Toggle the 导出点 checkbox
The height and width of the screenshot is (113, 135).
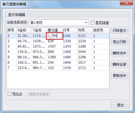point(9,94)
